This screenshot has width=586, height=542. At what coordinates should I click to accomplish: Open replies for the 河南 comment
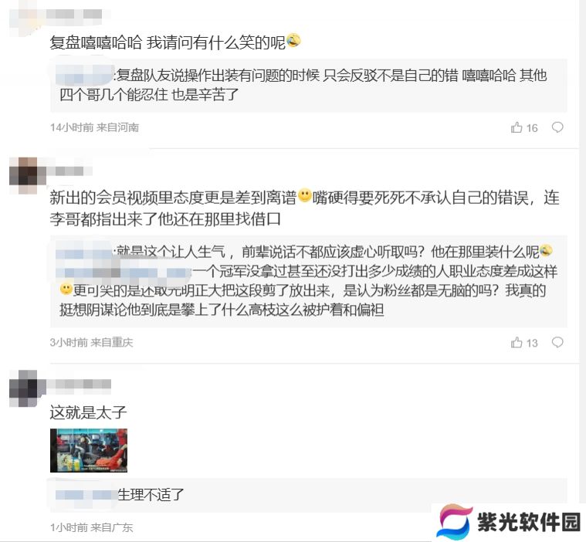(x=557, y=127)
